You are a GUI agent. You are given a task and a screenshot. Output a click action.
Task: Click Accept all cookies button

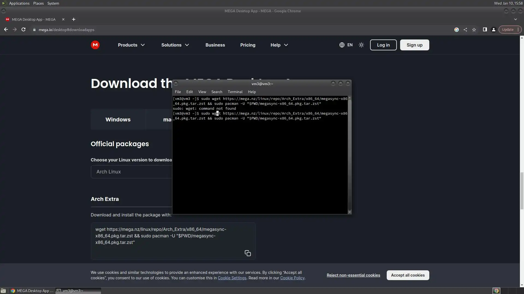point(408,275)
